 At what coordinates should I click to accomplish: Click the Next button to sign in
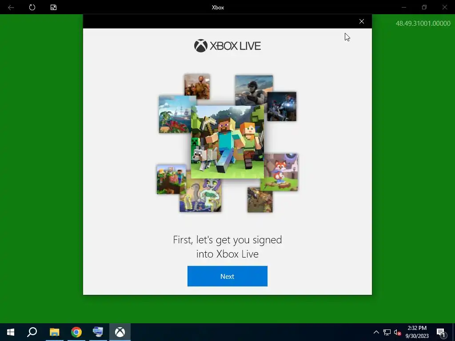click(x=227, y=276)
